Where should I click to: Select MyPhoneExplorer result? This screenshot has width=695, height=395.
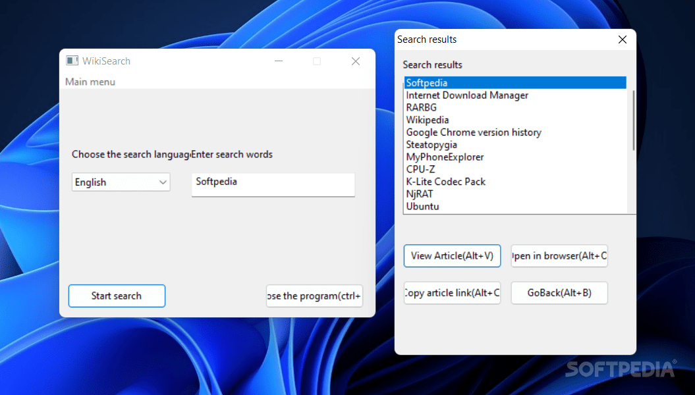click(x=515, y=157)
